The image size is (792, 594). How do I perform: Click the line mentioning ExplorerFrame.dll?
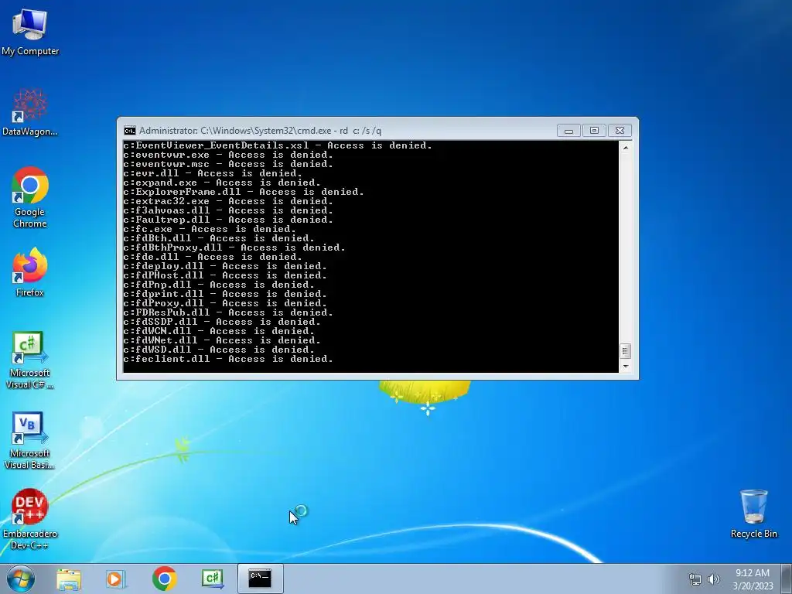tap(244, 192)
